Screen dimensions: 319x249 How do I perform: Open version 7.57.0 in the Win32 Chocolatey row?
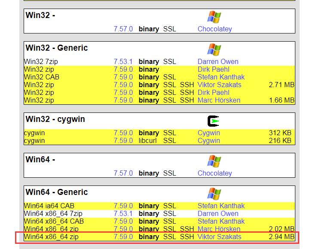click(x=123, y=29)
